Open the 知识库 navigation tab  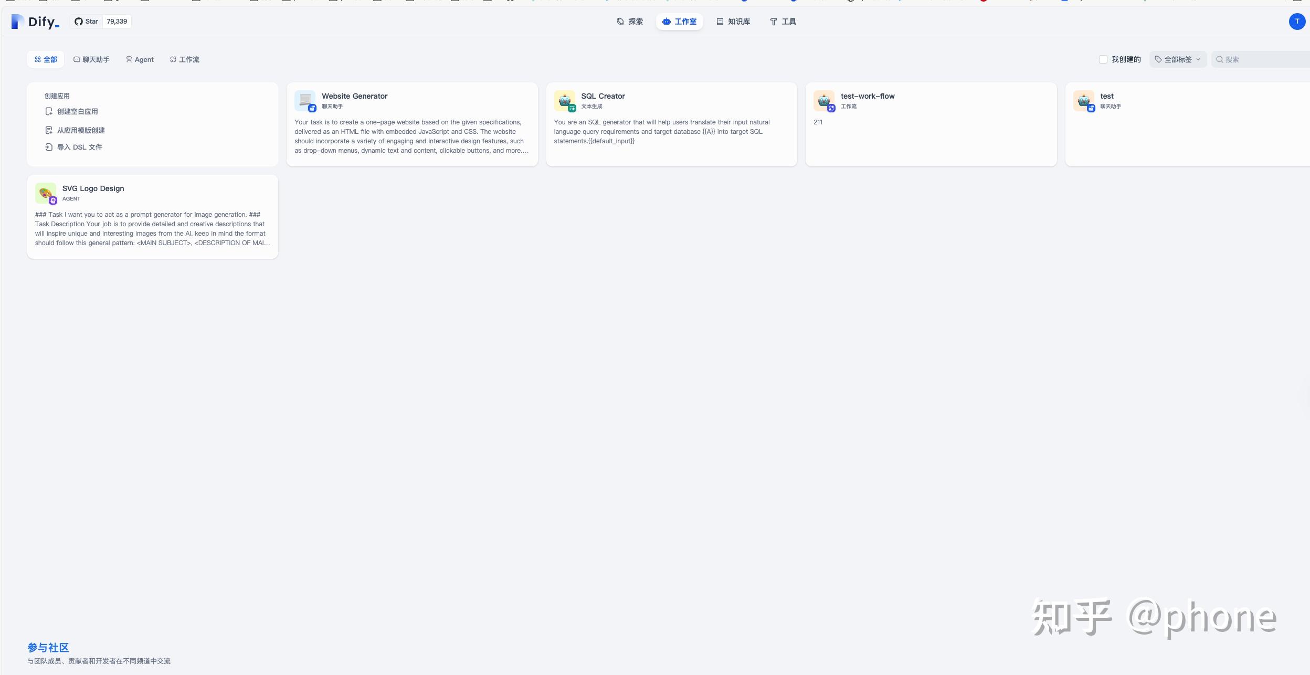pos(733,22)
